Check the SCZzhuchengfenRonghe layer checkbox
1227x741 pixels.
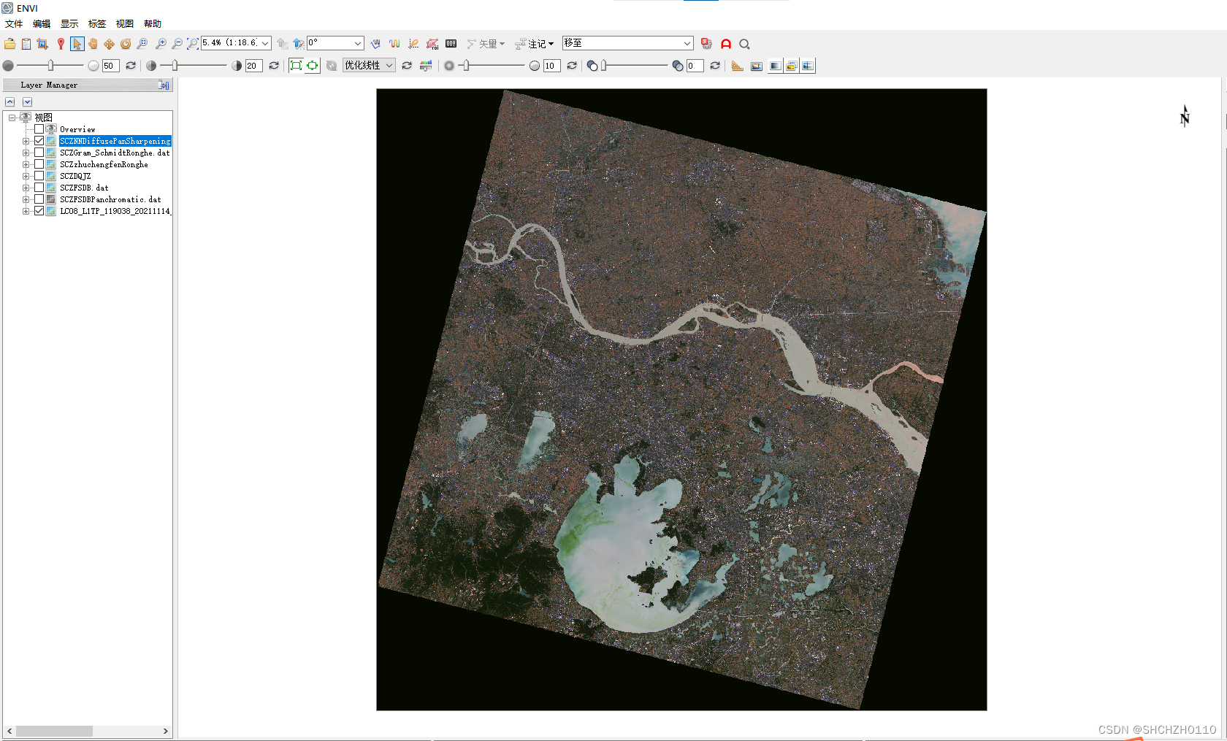pyautogui.click(x=39, y=164)
